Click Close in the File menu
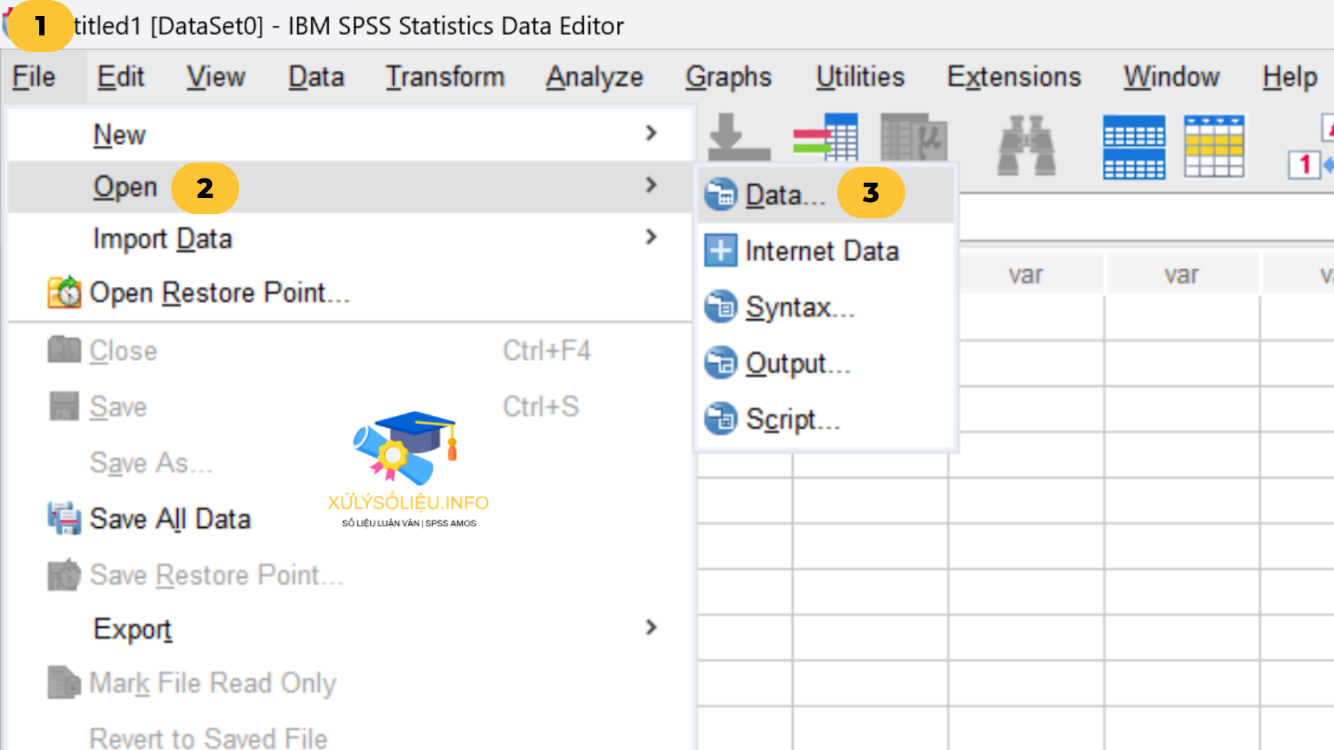Screen dimensions: 1334x750 pos(351,351)
